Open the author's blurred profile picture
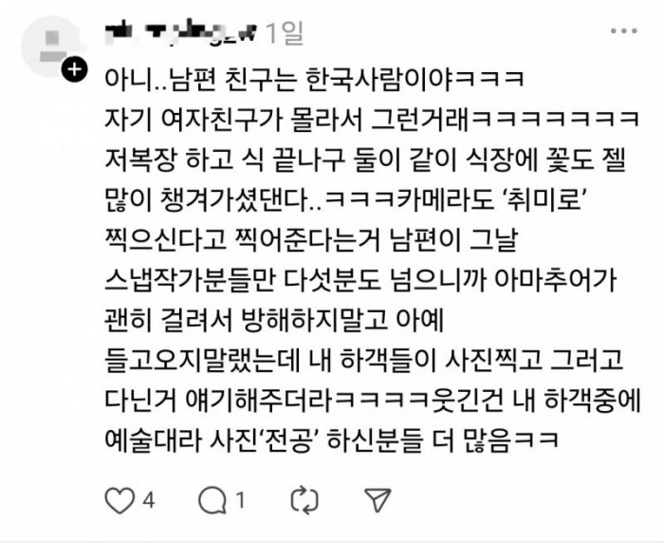Image resolution: width=664 pixels, height=543 pixels. 51,47
